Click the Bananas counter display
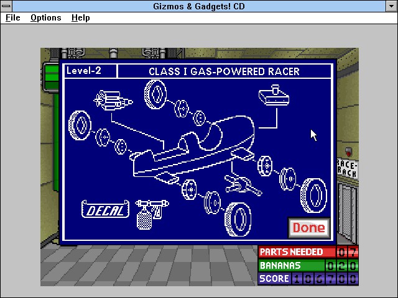This screenshot has height=298, width=398. point(308,266)
